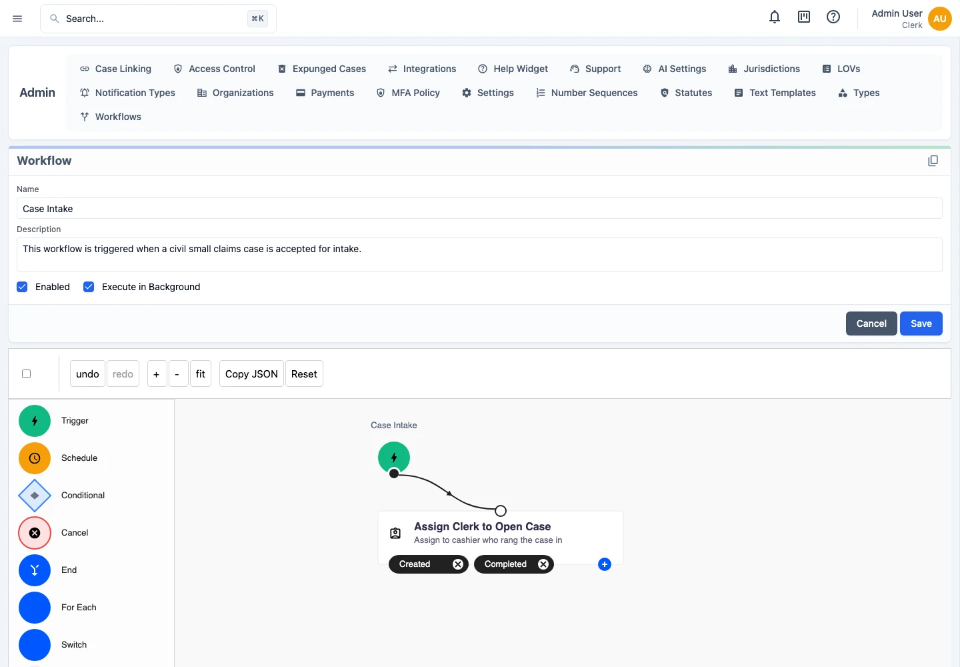Image resolution: width=960 pixels, height=667 pixels.
Task: Click the Case Intake trigger node on canvas
Action: point(394,458)
